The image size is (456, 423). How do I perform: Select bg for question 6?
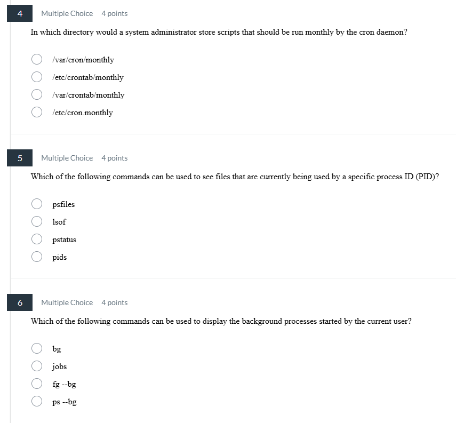36,348
